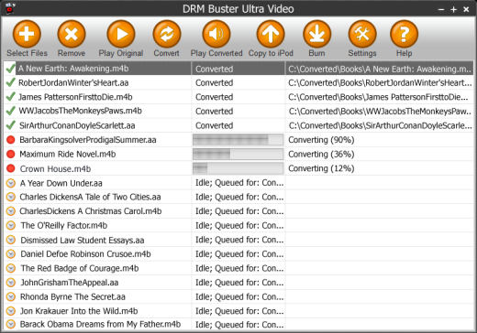
Task: Select file The O'Reilly Factor.m4b
Action: 64,225
